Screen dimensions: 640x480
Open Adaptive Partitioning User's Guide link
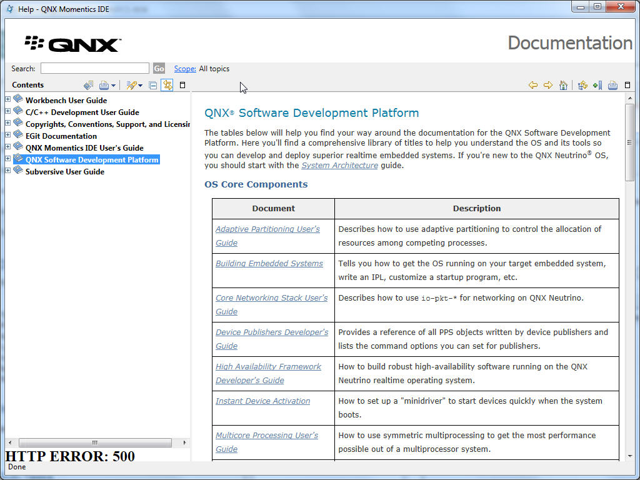click(267, 236)
